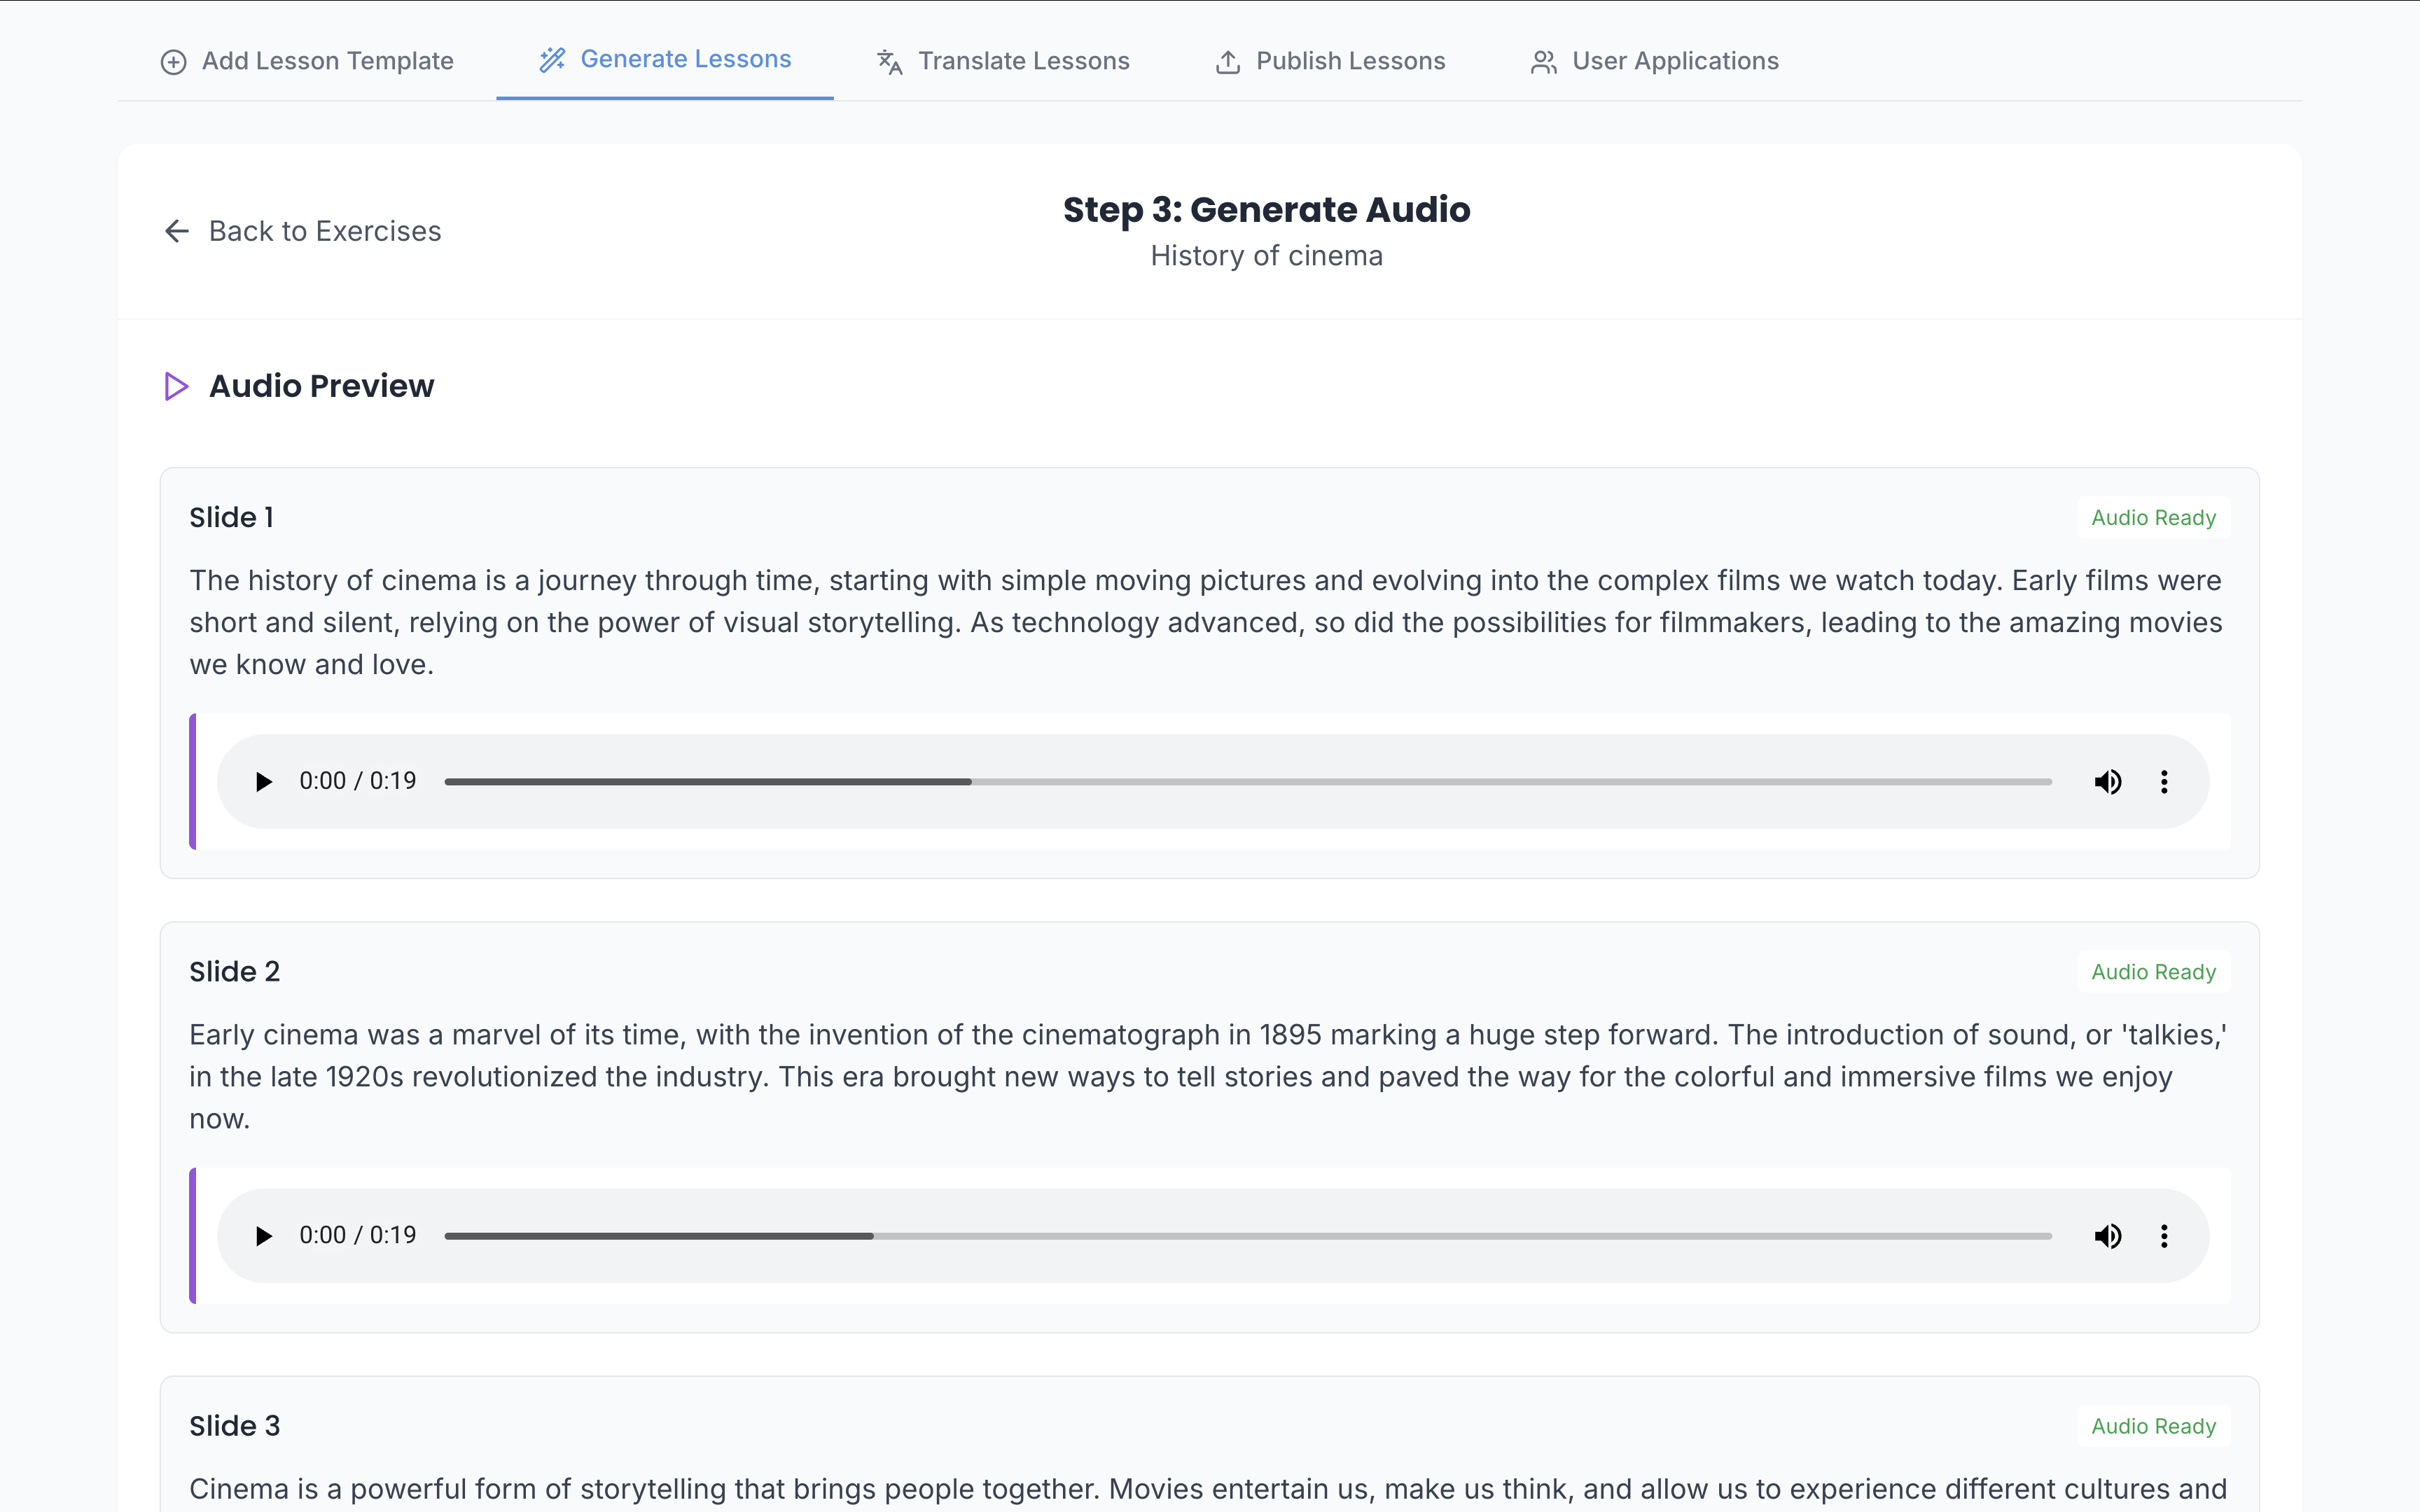Play the Slide 2 audio
The image size is (2420, 1512).
click(263, 1236)
